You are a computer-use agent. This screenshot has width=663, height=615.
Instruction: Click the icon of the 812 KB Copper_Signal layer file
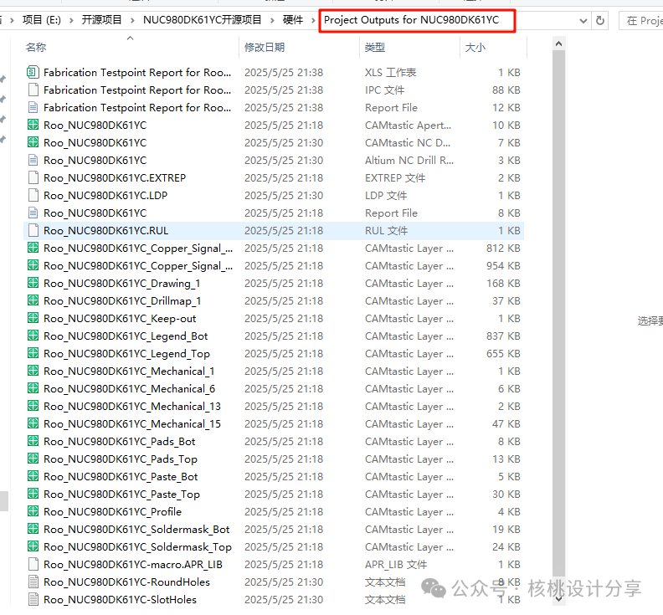click(x=33, y=248)
